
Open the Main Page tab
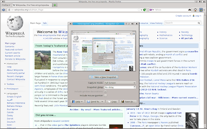click(x=35, y=23)
